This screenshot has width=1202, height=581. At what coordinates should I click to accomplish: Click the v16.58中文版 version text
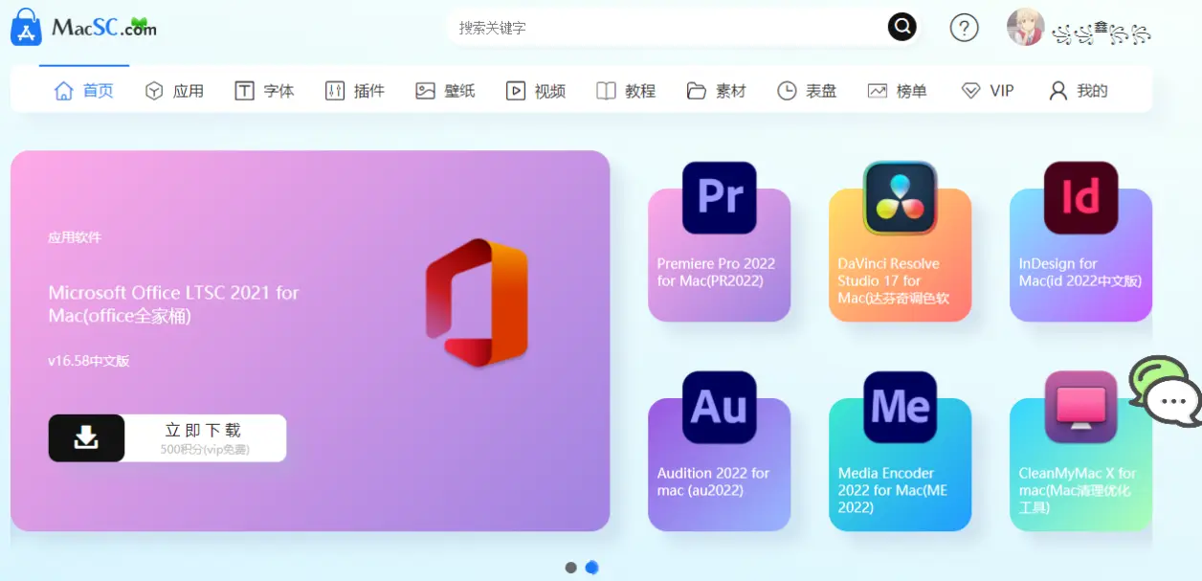89,361
